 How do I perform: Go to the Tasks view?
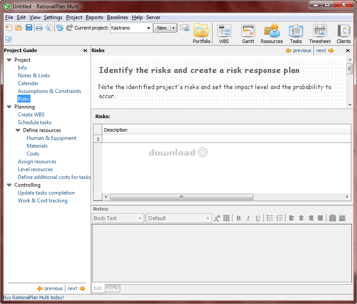pyautogui.click(x=296, y=33)
